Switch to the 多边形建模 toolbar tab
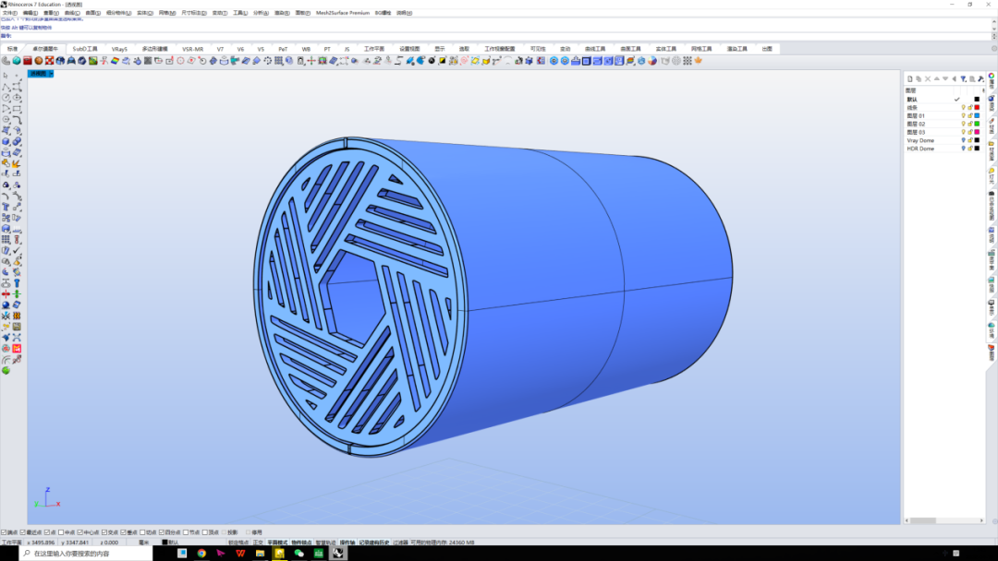The height and width of the screenshot is (561, 998). (154, 49)
